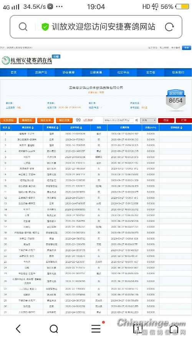
Task: Sort the table by 鸽主姓名 column
Action: [28, 127]
